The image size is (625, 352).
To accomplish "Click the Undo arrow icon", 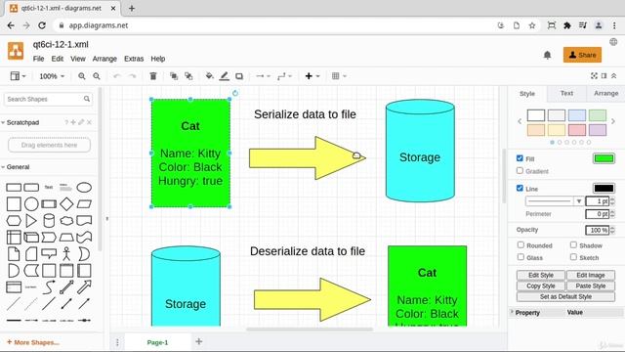I will (x=117, y=76).
